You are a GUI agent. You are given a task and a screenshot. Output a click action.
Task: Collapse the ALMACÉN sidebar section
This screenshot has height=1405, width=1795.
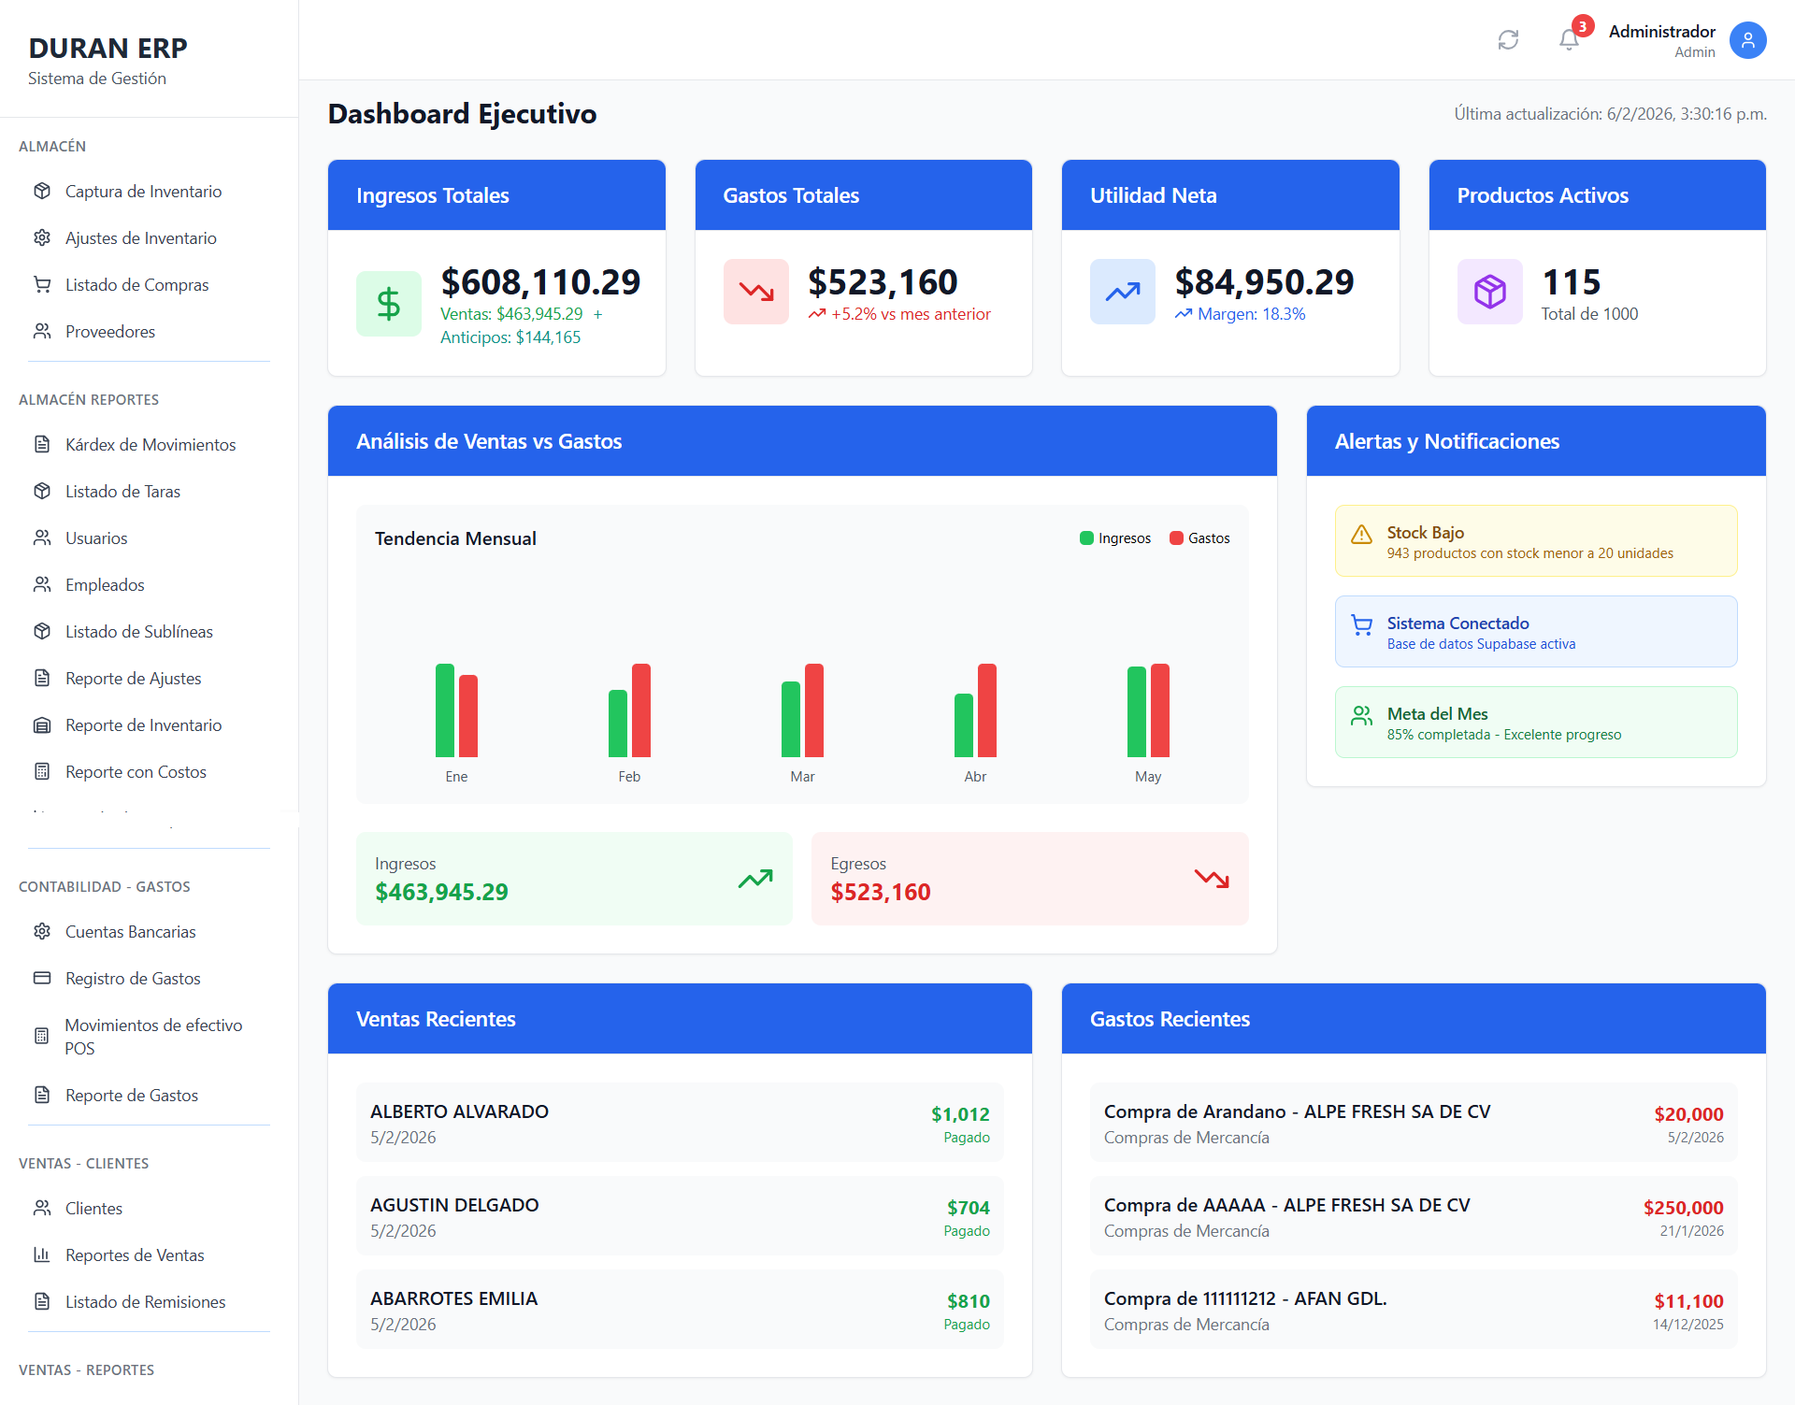tap(52, 146)
